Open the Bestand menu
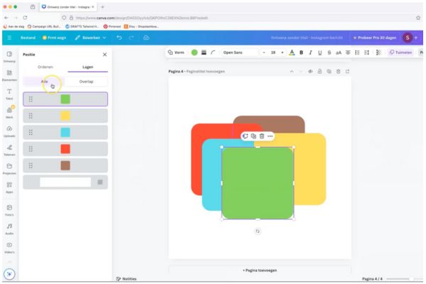426x284 pixels. point(28,38)
